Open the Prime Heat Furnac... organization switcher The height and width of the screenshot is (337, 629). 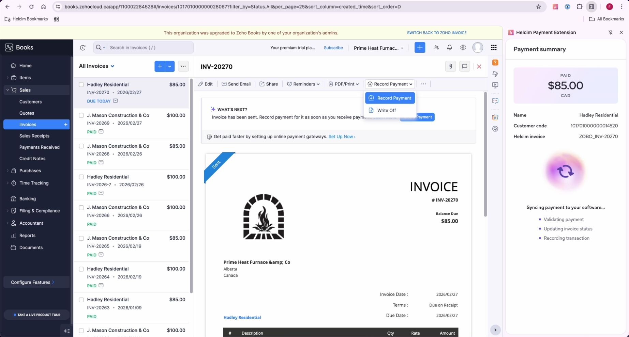pyautogui.click(x=378, y=48)
